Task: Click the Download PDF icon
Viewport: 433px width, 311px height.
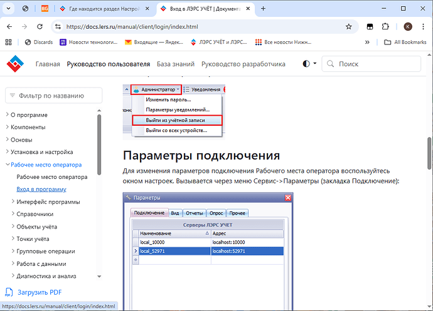Action: coord(9,292)
